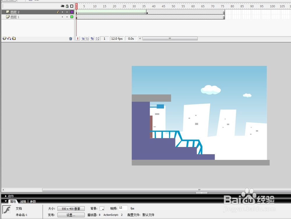Click the Flash document icon in properties panel
The width and height of the screenshot is (291, 219).
pos(7,210)
